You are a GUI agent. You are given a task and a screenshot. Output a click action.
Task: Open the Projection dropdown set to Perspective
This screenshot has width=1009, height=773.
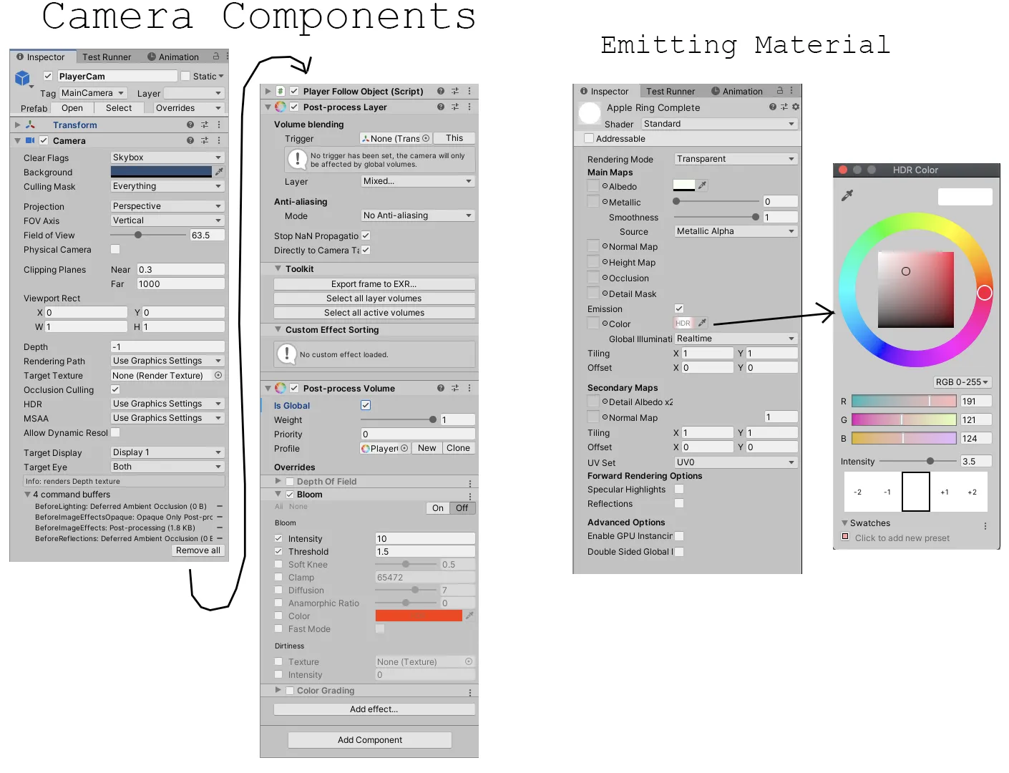pos(167,206)
